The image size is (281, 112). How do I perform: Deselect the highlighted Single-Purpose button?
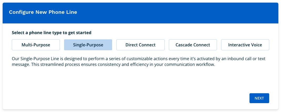pos(88,45)
